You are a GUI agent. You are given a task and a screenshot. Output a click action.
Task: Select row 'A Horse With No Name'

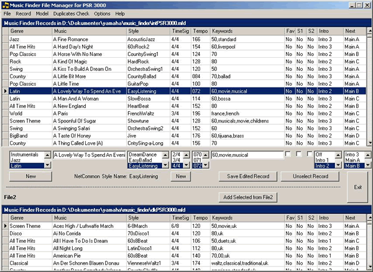pos(185,54)
